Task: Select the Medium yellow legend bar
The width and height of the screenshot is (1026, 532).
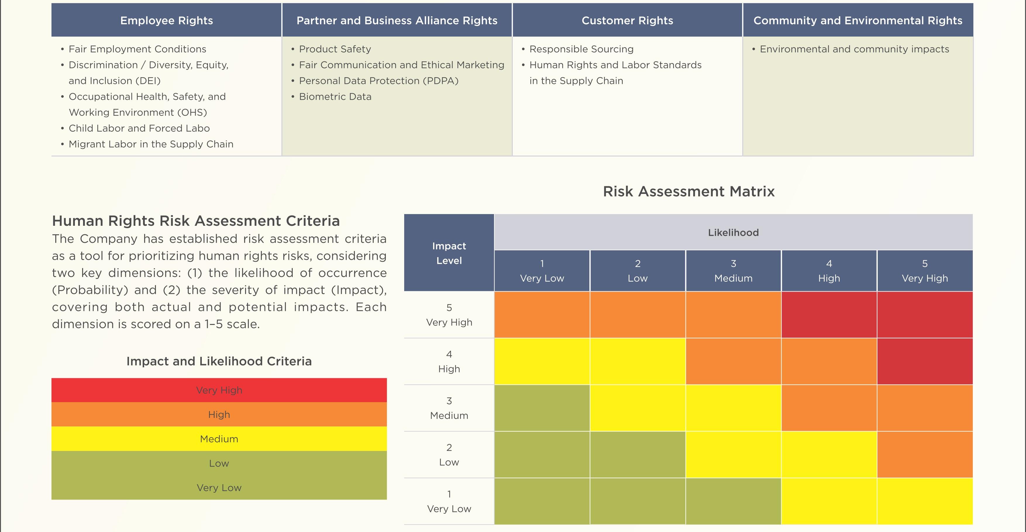Action: (219, 439)
